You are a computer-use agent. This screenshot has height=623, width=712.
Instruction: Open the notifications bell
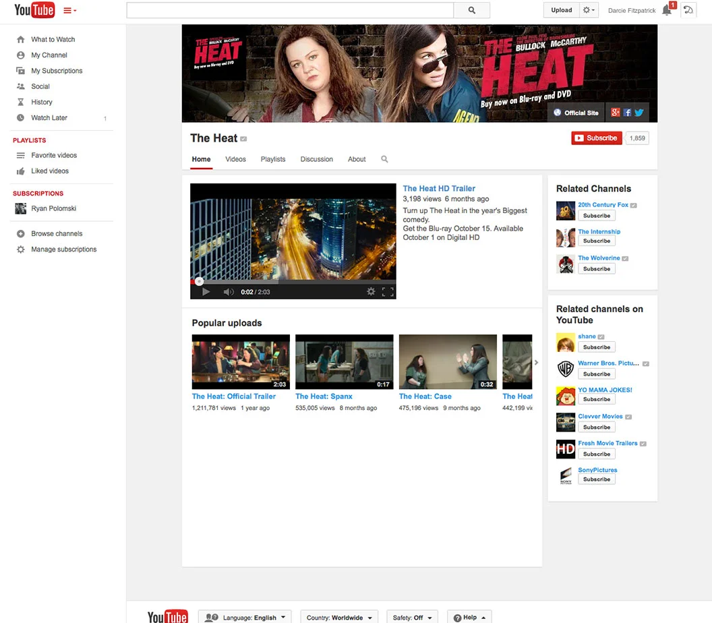pyautogui.click(x=667, y=10)
